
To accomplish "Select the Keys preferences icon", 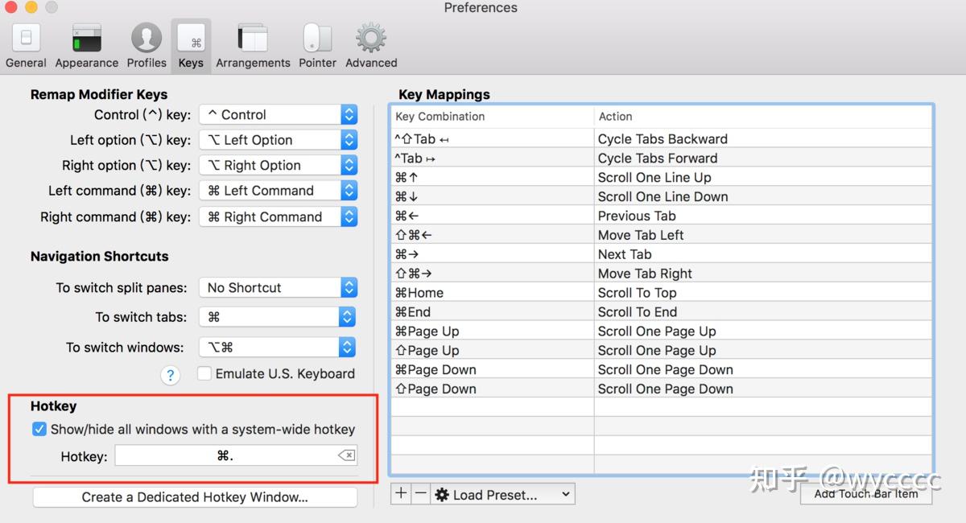I will (191, 40).
